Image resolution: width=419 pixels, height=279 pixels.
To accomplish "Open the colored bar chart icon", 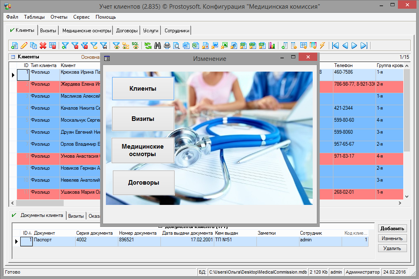I will tap(272, 46).
